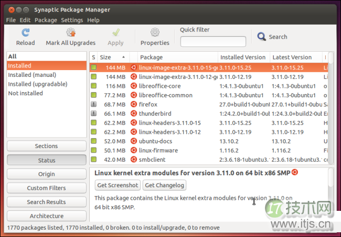Switch to Architecture filter view
Screen dimensions: 341x237
point(47,216)
